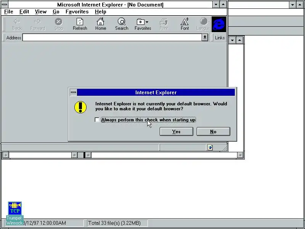Open the dialog's system control menu box
The width and height of the screenshot is (305, 229).
tap(73, 92)
